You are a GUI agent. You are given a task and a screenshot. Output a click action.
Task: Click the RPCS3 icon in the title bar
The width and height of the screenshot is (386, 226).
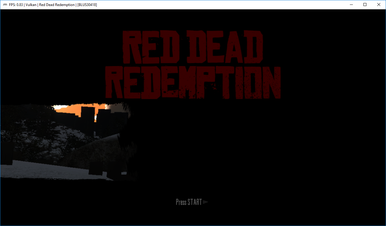(5, 5)
